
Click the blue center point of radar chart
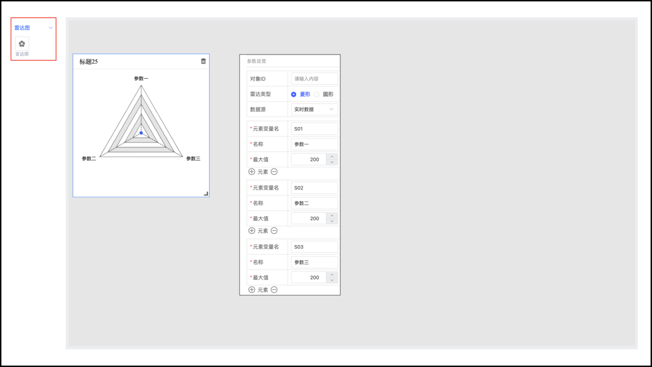[x=141, y=133]
